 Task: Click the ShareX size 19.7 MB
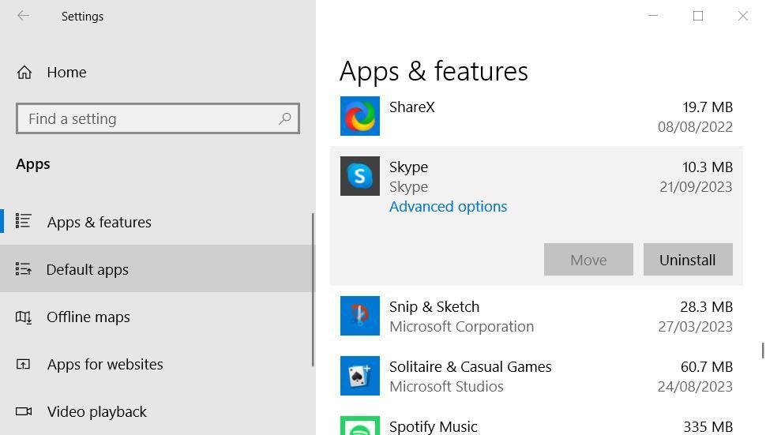[708, 107]
